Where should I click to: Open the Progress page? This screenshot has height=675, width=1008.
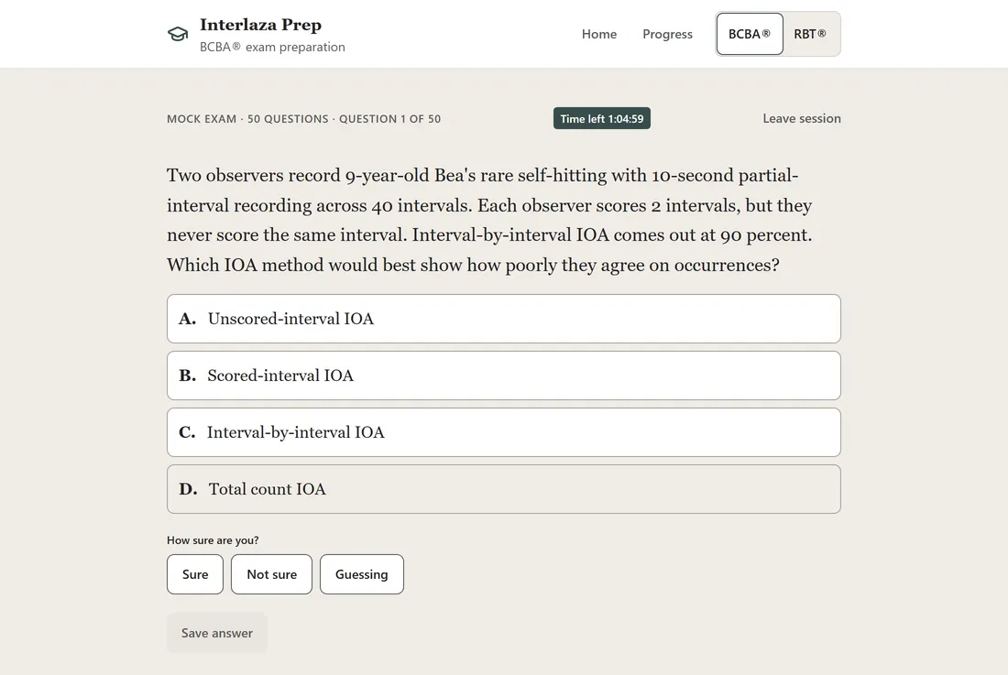pos(667,34)
